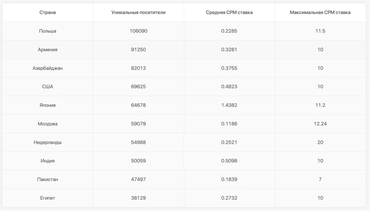Image resolution: width=370 pixels, height=211 pixels.
Task: Click the Япония country cell
Action: point(47,105)
